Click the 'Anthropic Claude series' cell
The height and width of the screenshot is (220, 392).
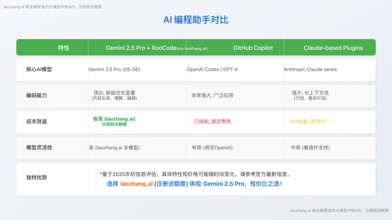310,69
